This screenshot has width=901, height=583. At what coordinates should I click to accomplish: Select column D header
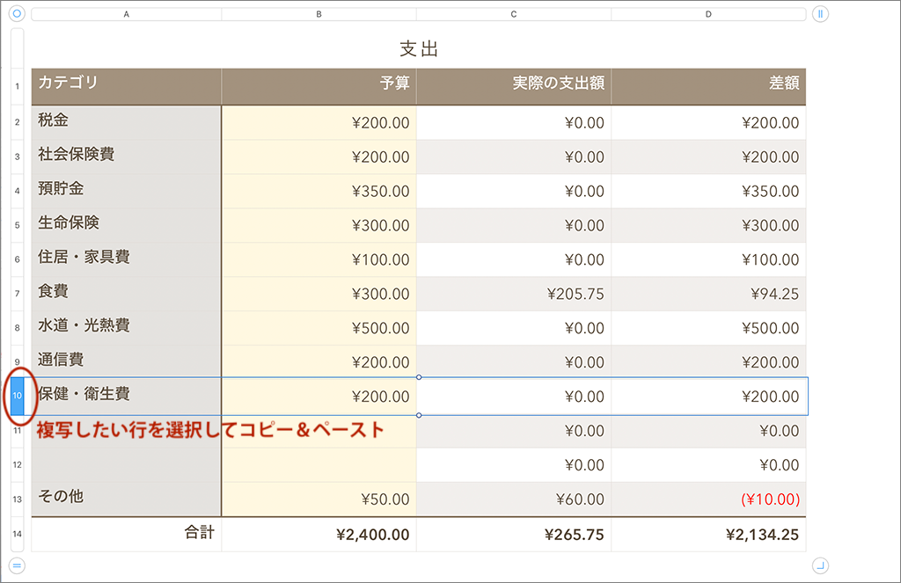point(708,14)
